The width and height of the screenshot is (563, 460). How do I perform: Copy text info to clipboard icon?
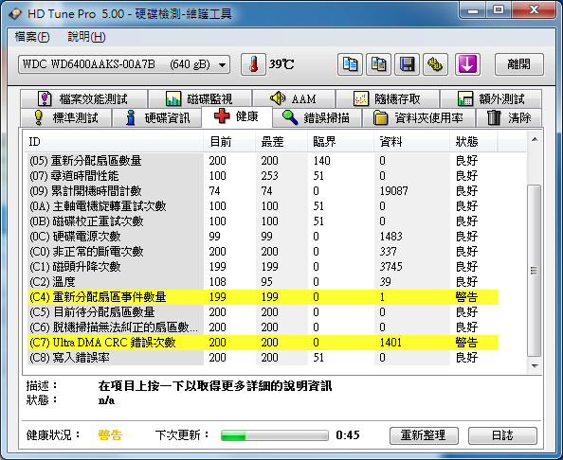click(350, 64)
